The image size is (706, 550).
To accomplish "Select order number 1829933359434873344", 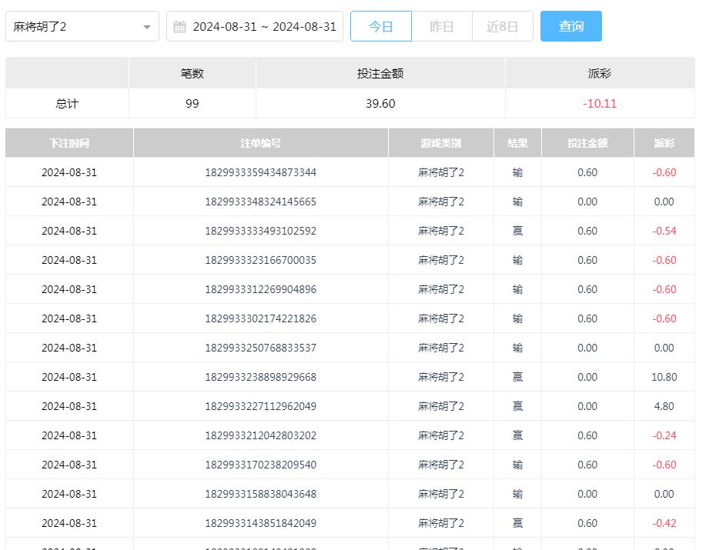I will 260,172.
